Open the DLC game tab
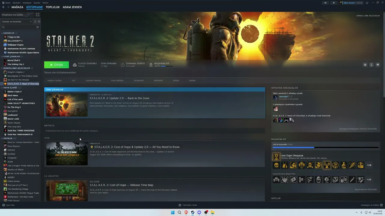 [74, 80]
